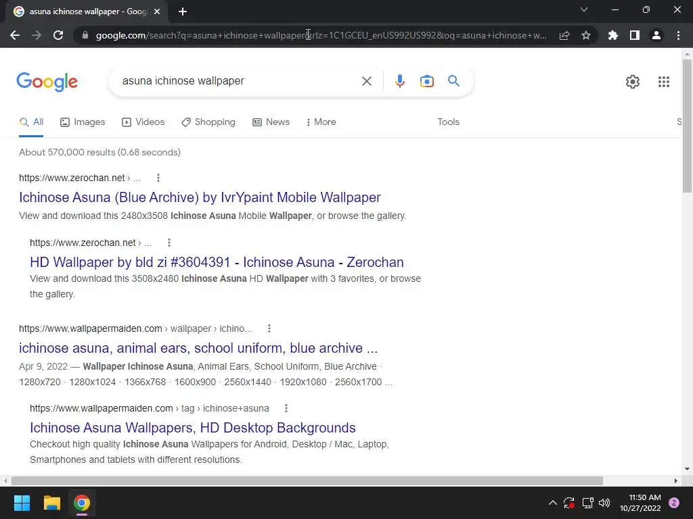
Task: Open the three-dot options for the first zerochan.net result
Action: (x=158, y=178)
